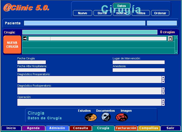Click the Ordenar button
The width and height of the screenshot is (182, 132).
click(x=160, y=13)
